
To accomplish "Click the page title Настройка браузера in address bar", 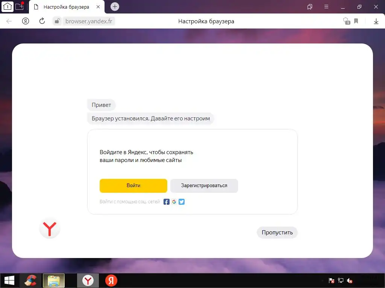I will point(206,21).
